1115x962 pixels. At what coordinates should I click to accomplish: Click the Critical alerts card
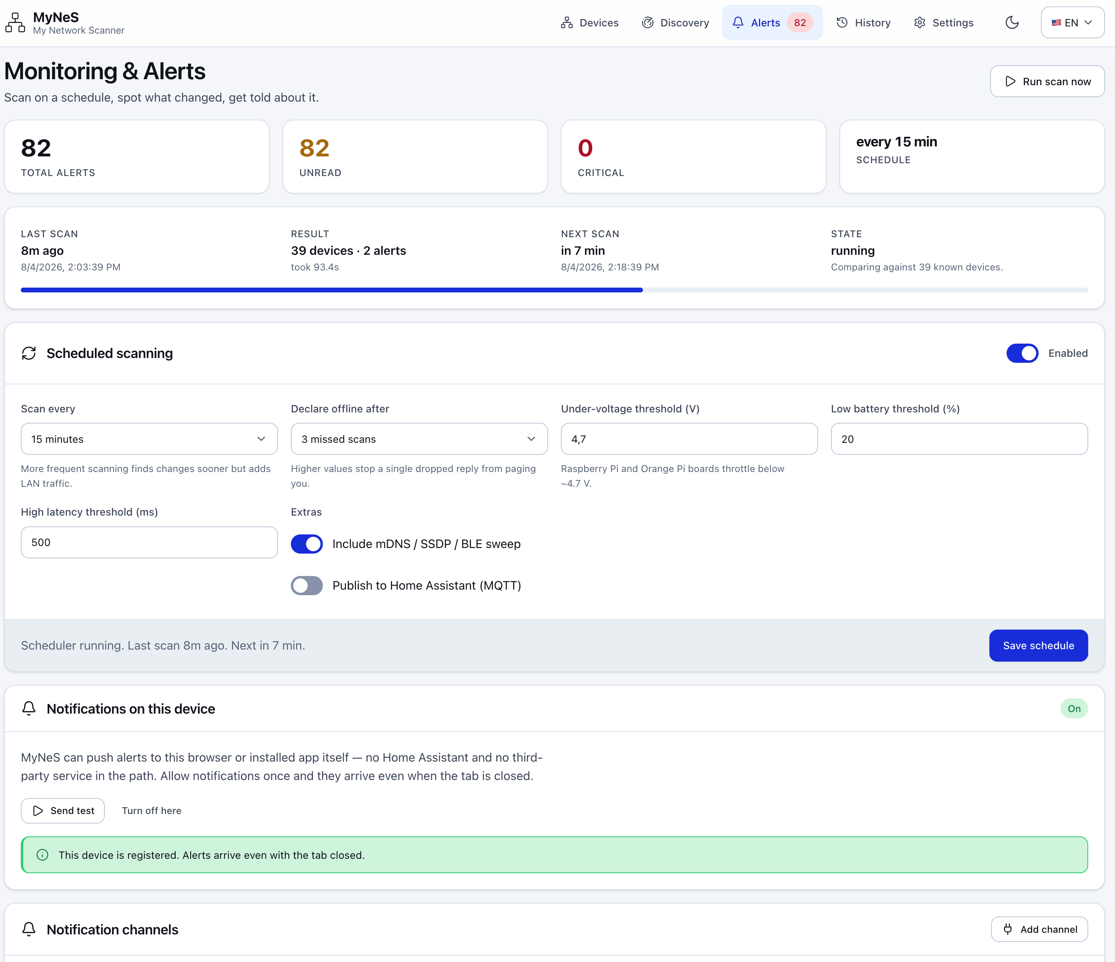click(693, 156)
